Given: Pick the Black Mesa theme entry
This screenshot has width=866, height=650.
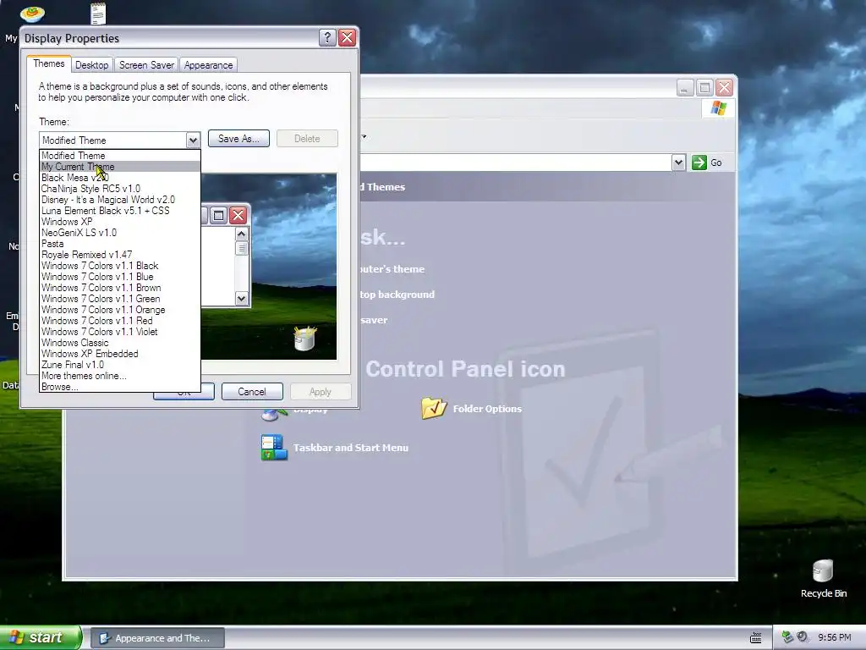Looking at the screenshot, I should pos(120,178).
